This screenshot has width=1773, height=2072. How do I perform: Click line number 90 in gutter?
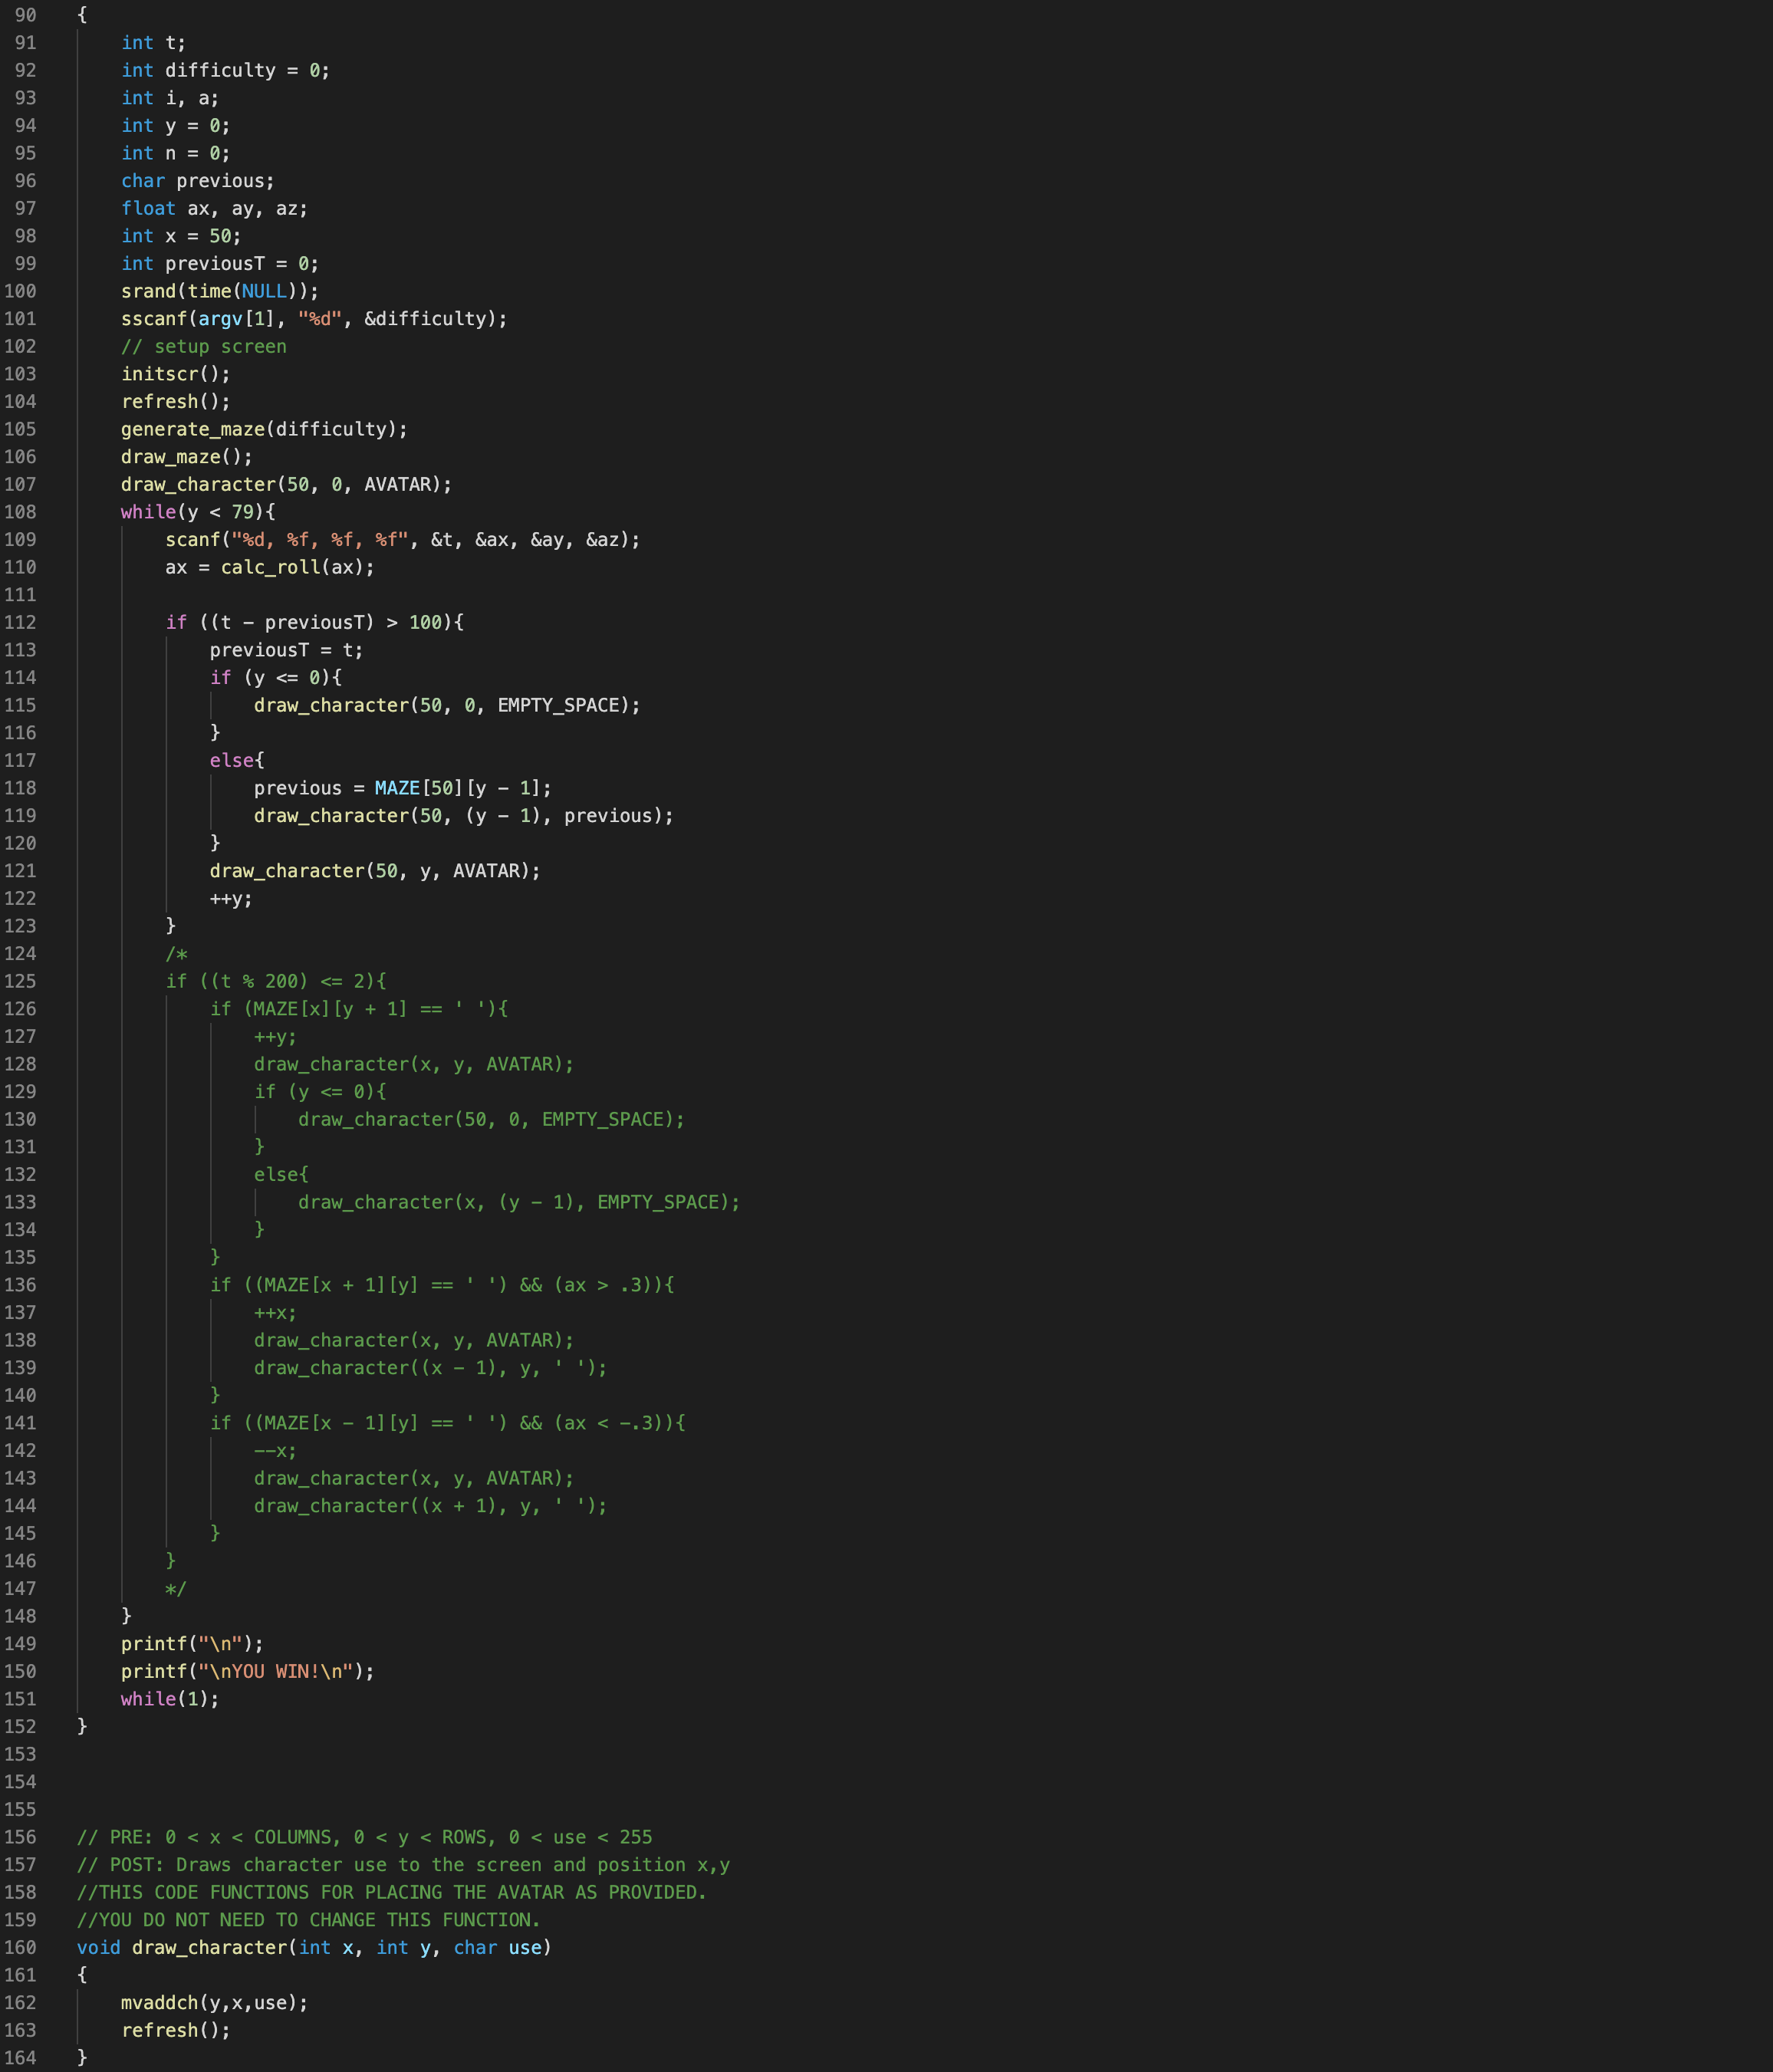pos(25,16)
